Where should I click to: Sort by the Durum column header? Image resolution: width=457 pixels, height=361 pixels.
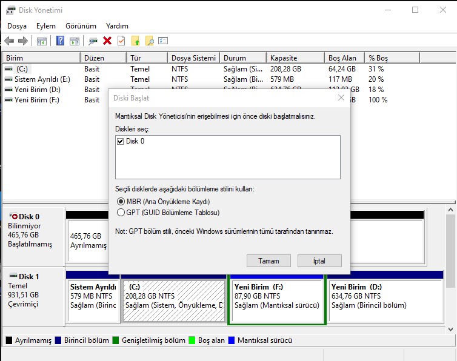click(243, 58)
